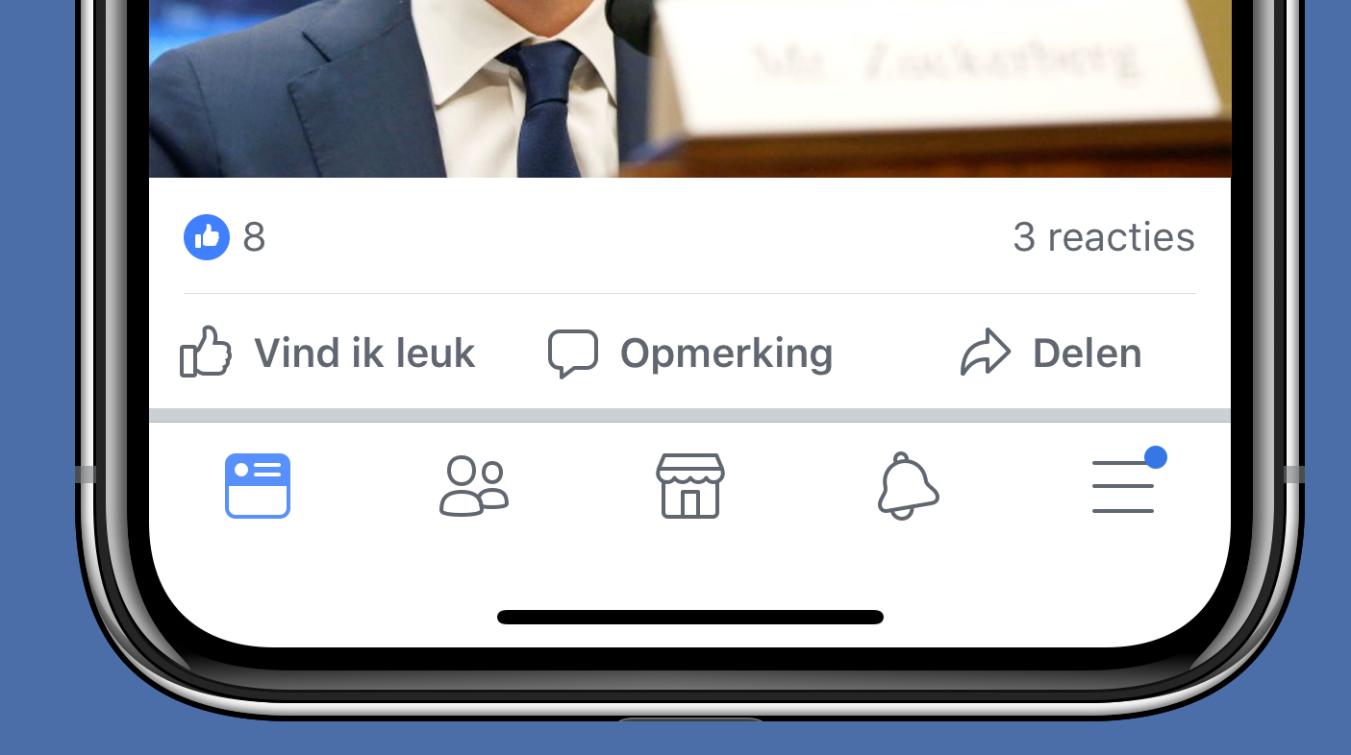Image resolution: width=1351 pixels, height=755 pixels.
Task: Switch to the News Feed tab icon
Action: coord(258,486)
